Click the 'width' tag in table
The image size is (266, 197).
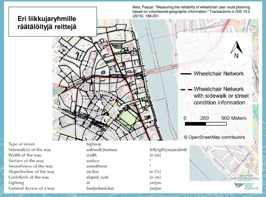[91, 155]
